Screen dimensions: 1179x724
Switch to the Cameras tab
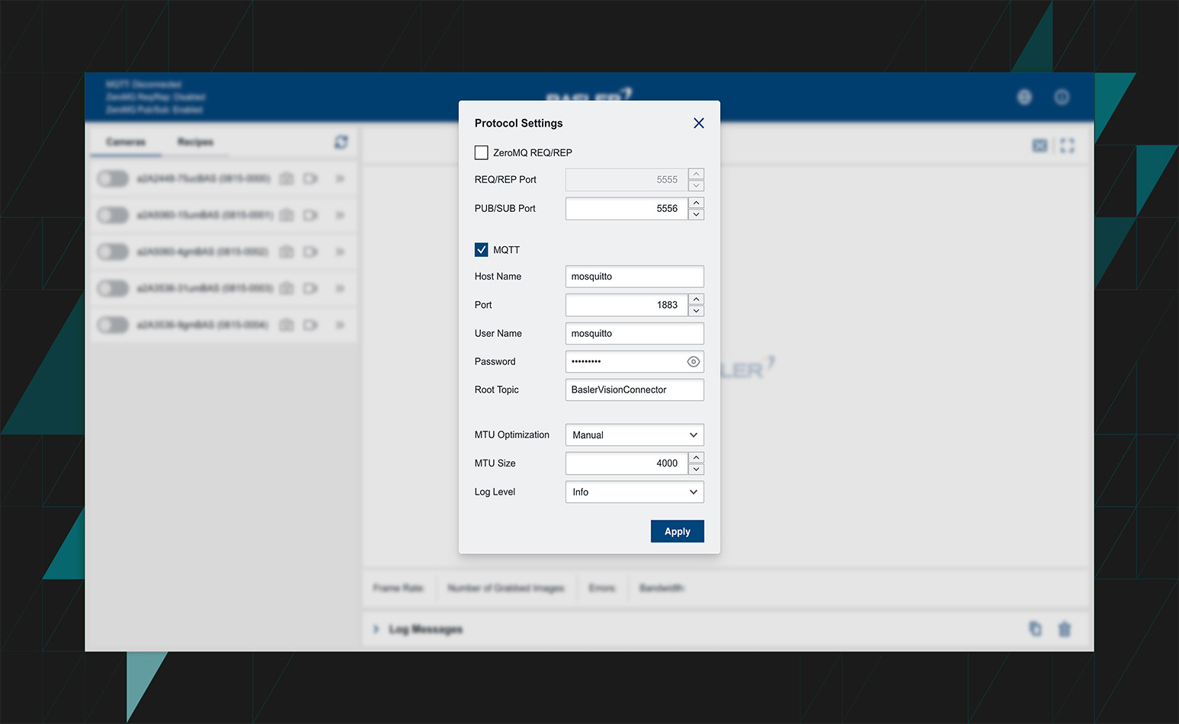pyautogui.click(x=126, y=143)
